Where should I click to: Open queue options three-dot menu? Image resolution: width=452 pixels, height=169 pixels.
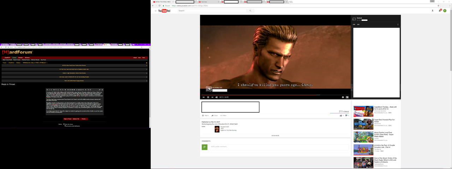(x=398, y=24)
